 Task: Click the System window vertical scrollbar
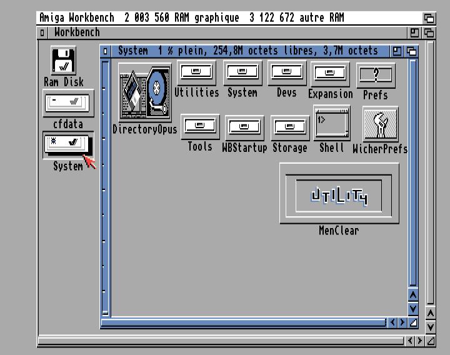(413, 173)
